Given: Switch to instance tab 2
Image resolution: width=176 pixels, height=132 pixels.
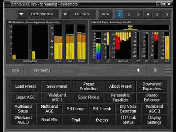Looking at the screenshot, I should pyautogui.click(x=129, y=14).
